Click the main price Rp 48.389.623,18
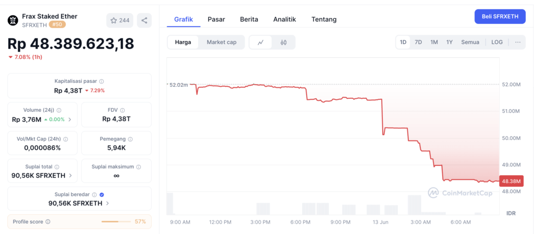This screenshot has width=534, height=234. pyautogui.click(x=71, y=44)
